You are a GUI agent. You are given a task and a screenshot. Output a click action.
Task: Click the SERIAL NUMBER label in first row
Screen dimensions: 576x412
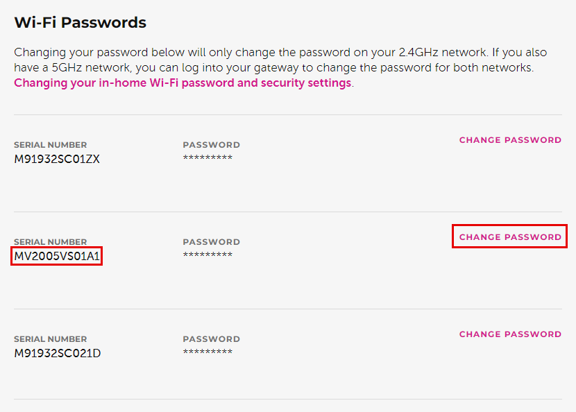coord(50,144)
